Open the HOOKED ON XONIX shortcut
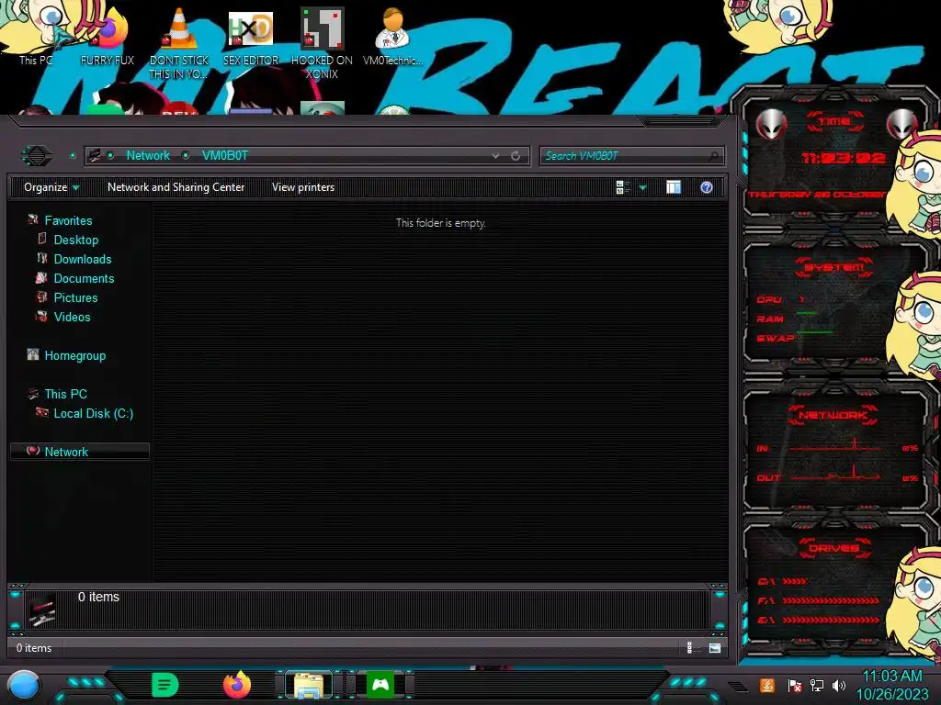Image resolution: width=941 pixels, height=705 pixels. click(x=322, y=43)
